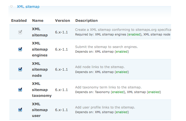
Task: Collapse the XML sitemap fieldset triangle
Action: (11, 6)
